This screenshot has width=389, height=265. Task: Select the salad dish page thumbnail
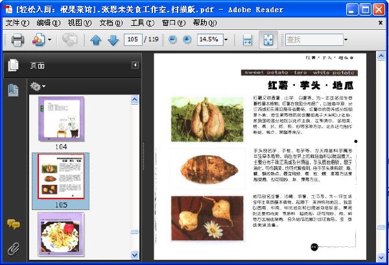pos(61,234)
